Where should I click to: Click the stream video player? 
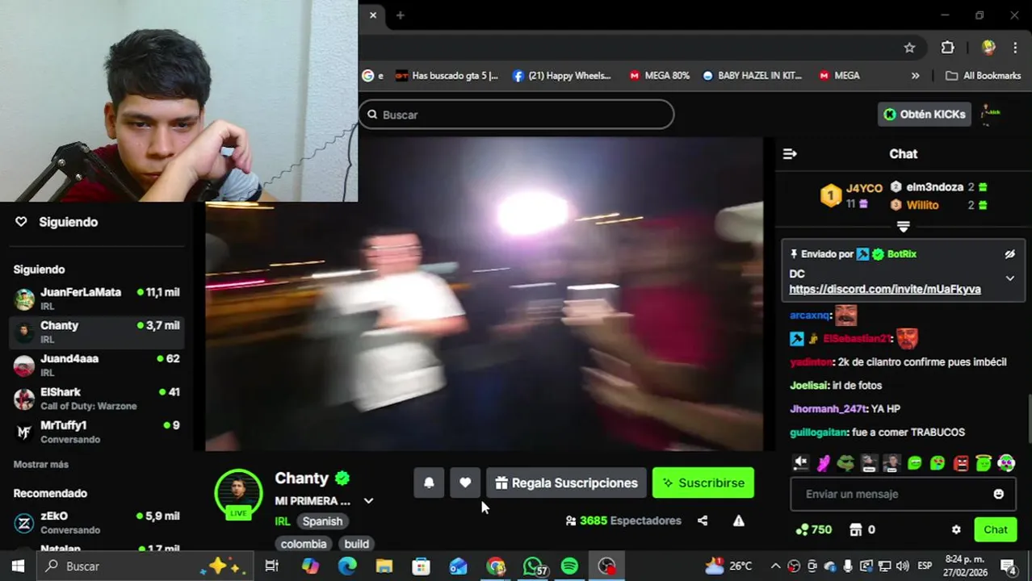tap(484, 294)
